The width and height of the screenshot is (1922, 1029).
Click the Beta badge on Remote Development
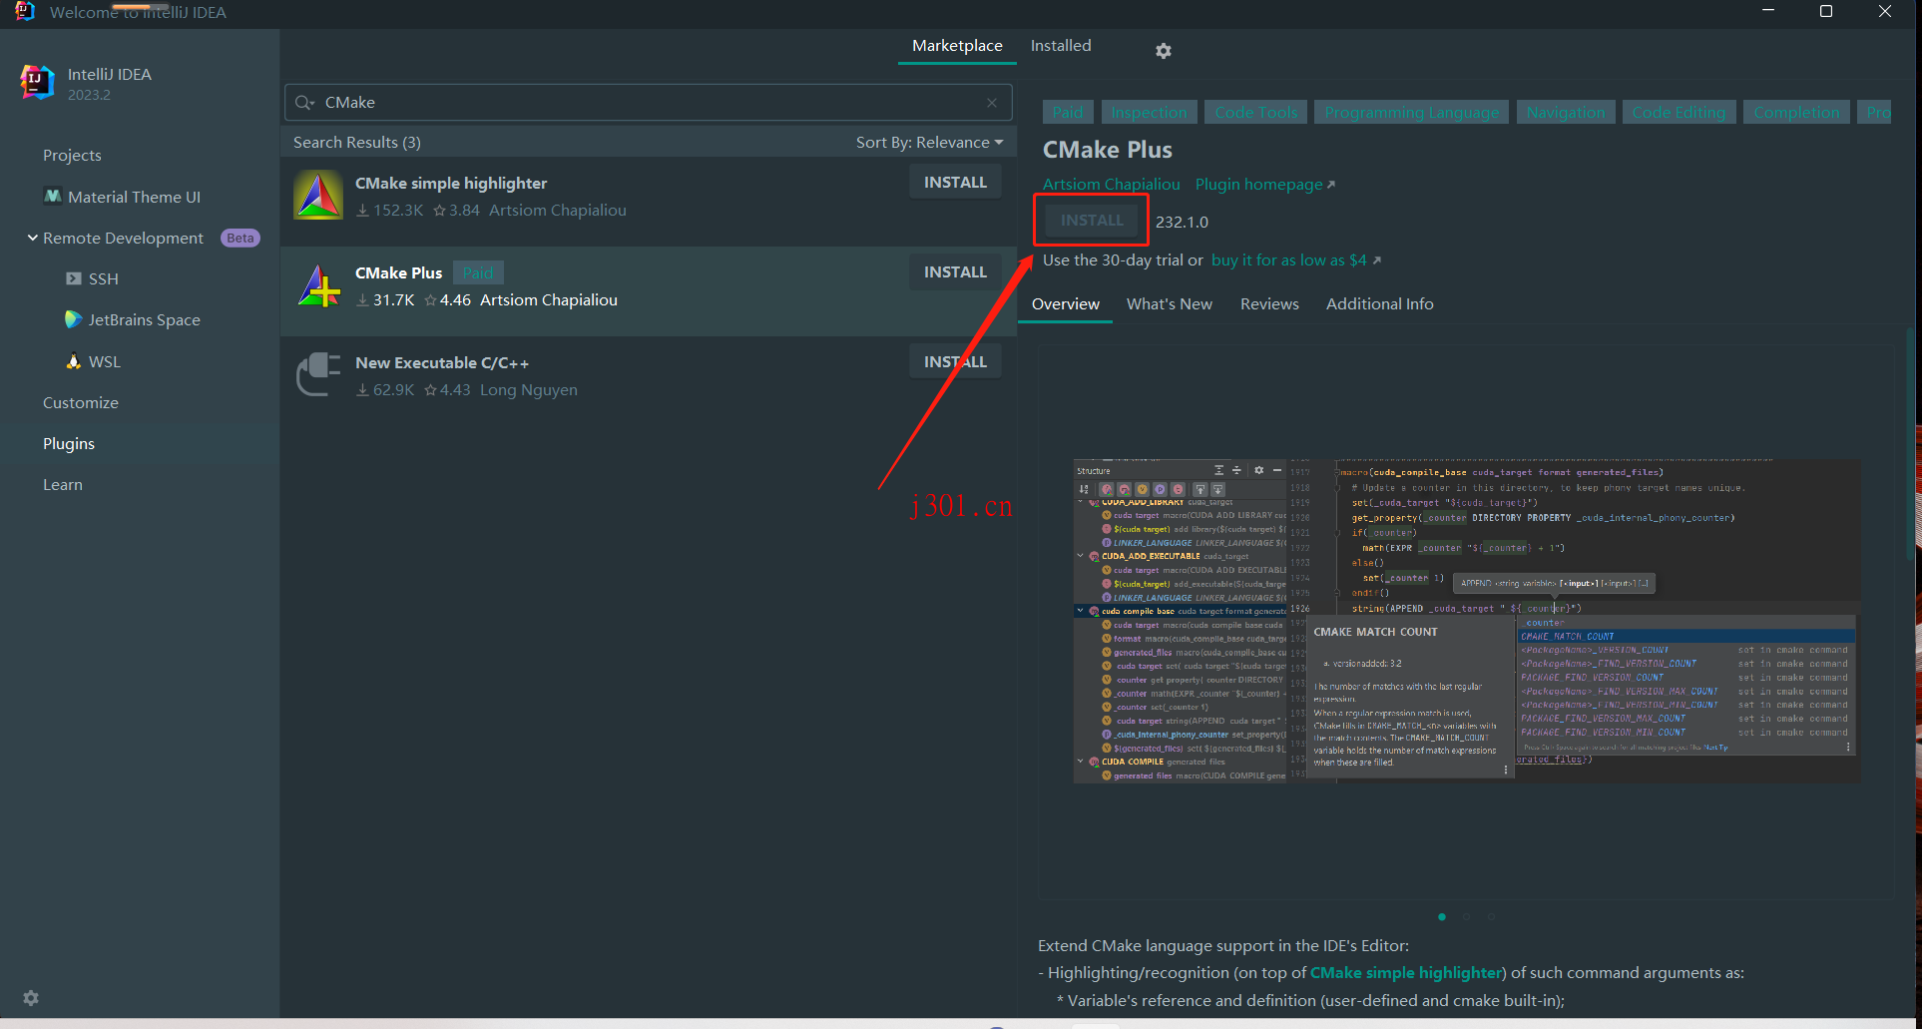240,238
